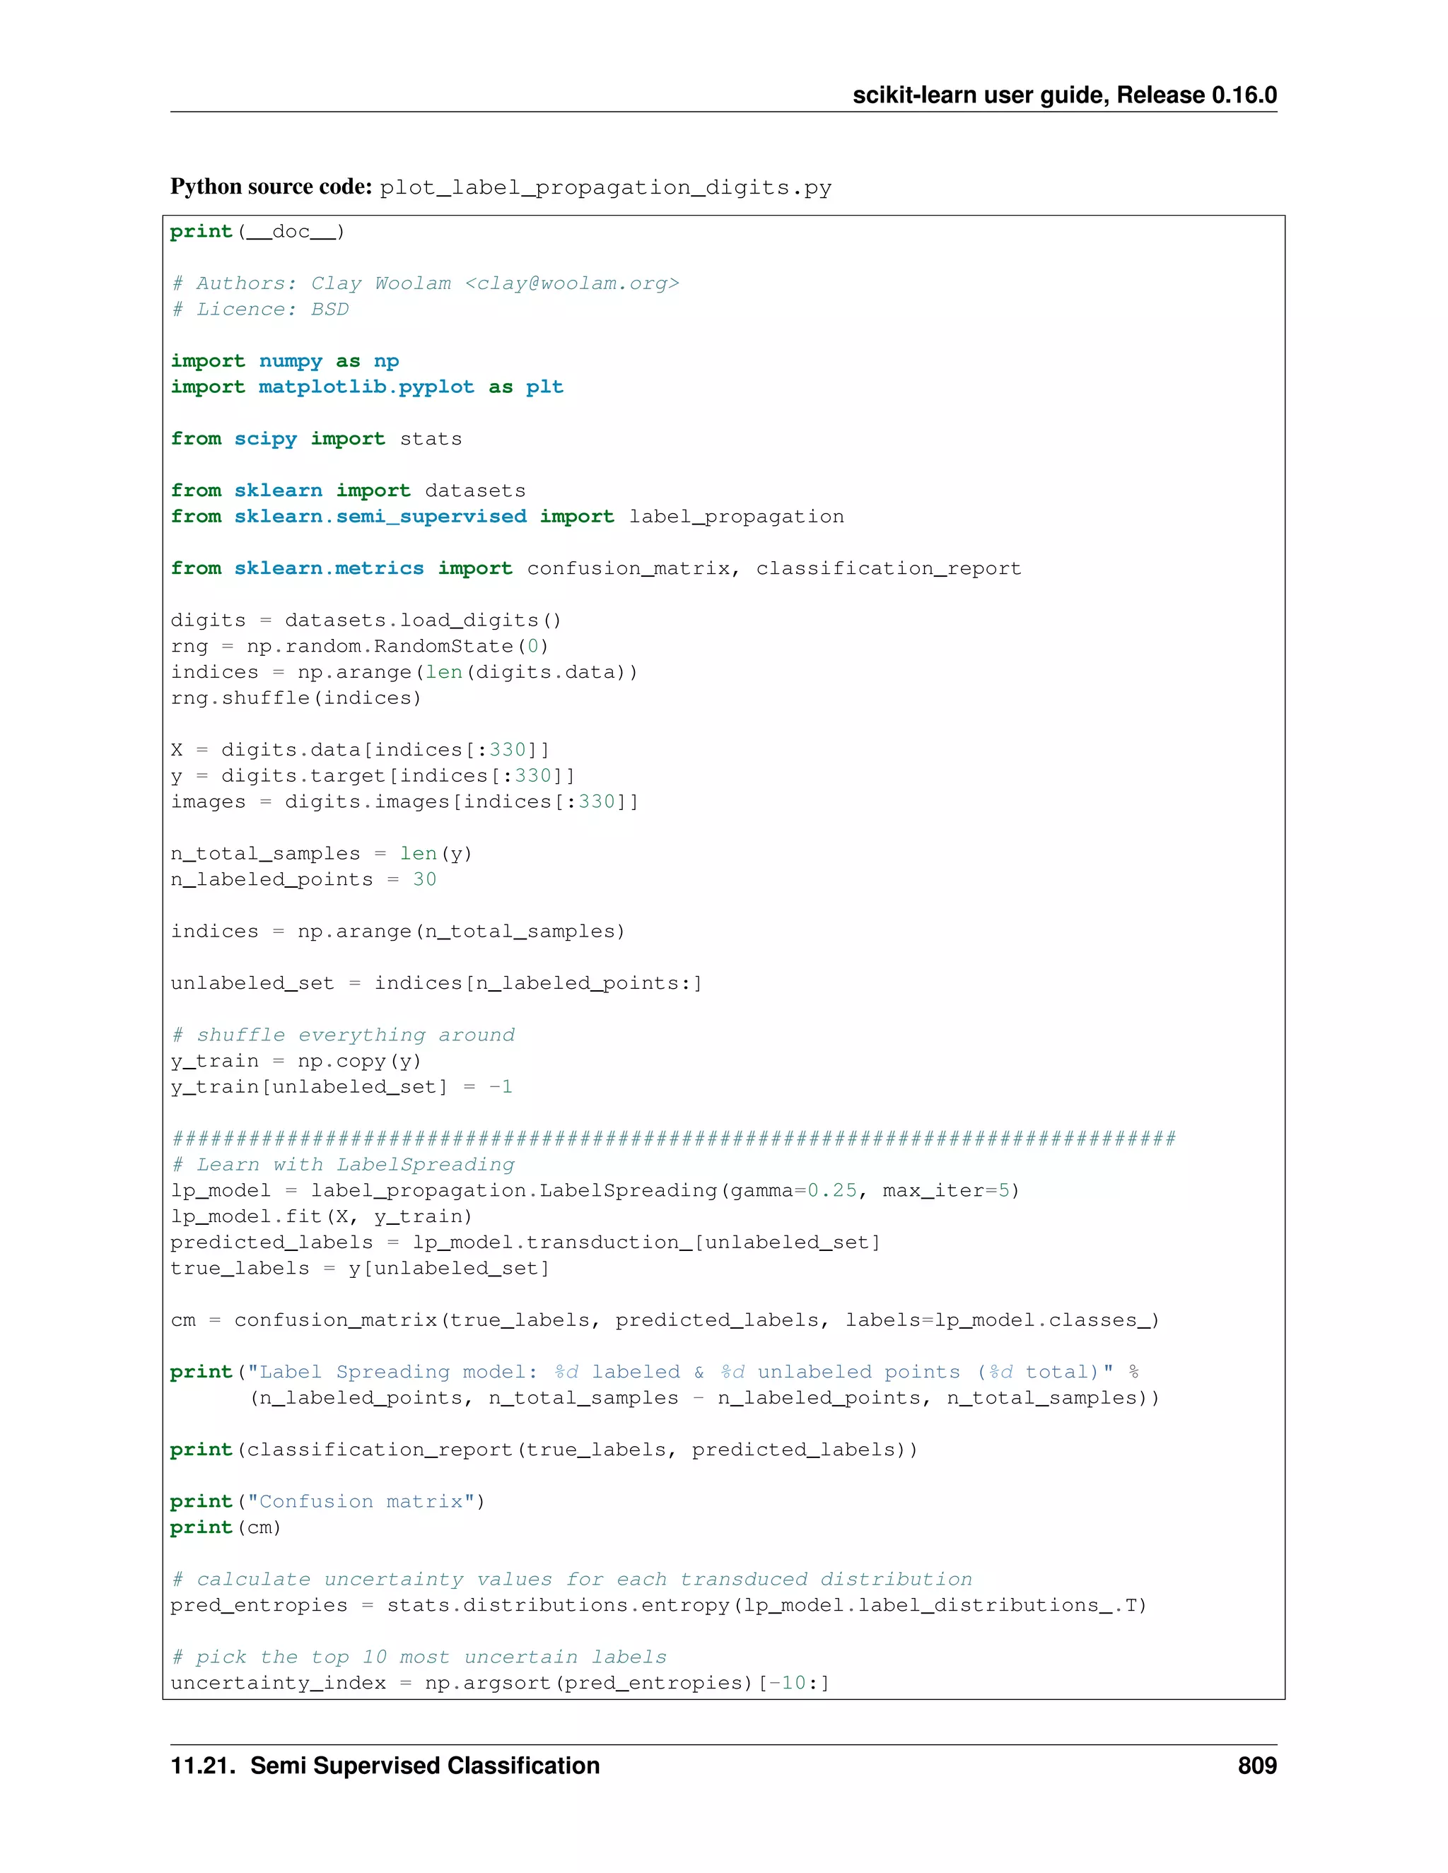Click '# calculate uncertainty values' comment
1448x1873 pixels.
click(572, 1579)
